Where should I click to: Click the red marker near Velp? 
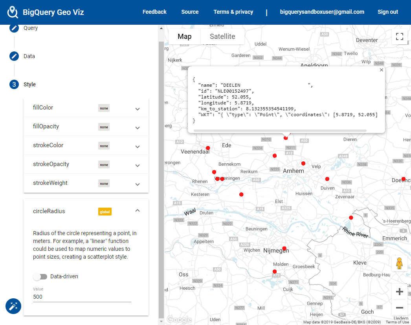(x=303, y=163)
